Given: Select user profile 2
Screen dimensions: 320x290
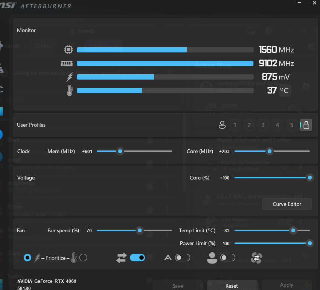Looking at the screenshot, I should (249, 125).
